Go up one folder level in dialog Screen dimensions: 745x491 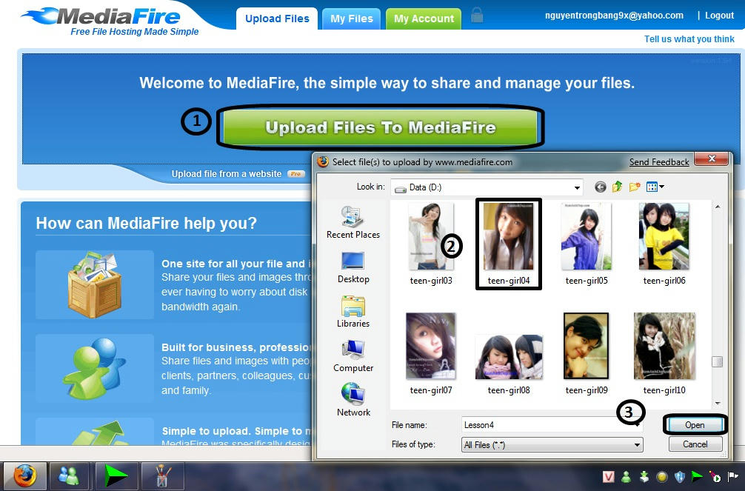pyautogui.click(x=617, y=187)
